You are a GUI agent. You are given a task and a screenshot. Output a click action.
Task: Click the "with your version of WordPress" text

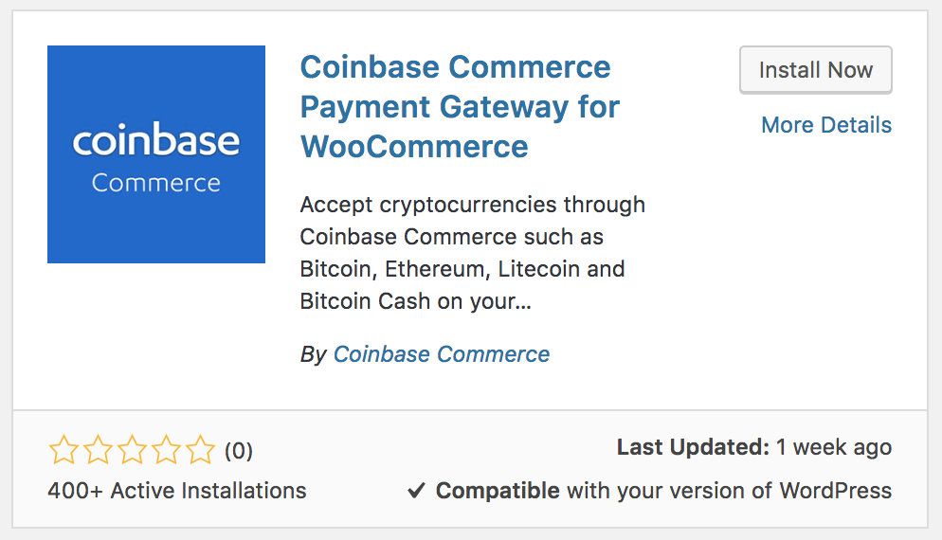pos(730,491)
